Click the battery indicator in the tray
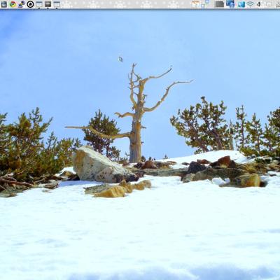The image size is (280, 280). point(269,4)
